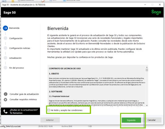Select the Bienvenida step label
165x129 pixels.
14,28
